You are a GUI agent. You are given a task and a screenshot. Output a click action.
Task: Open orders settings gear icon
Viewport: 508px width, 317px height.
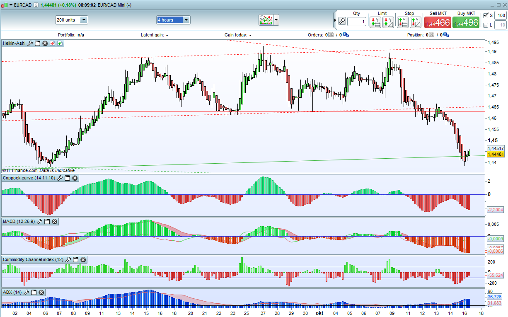(346, 35)
